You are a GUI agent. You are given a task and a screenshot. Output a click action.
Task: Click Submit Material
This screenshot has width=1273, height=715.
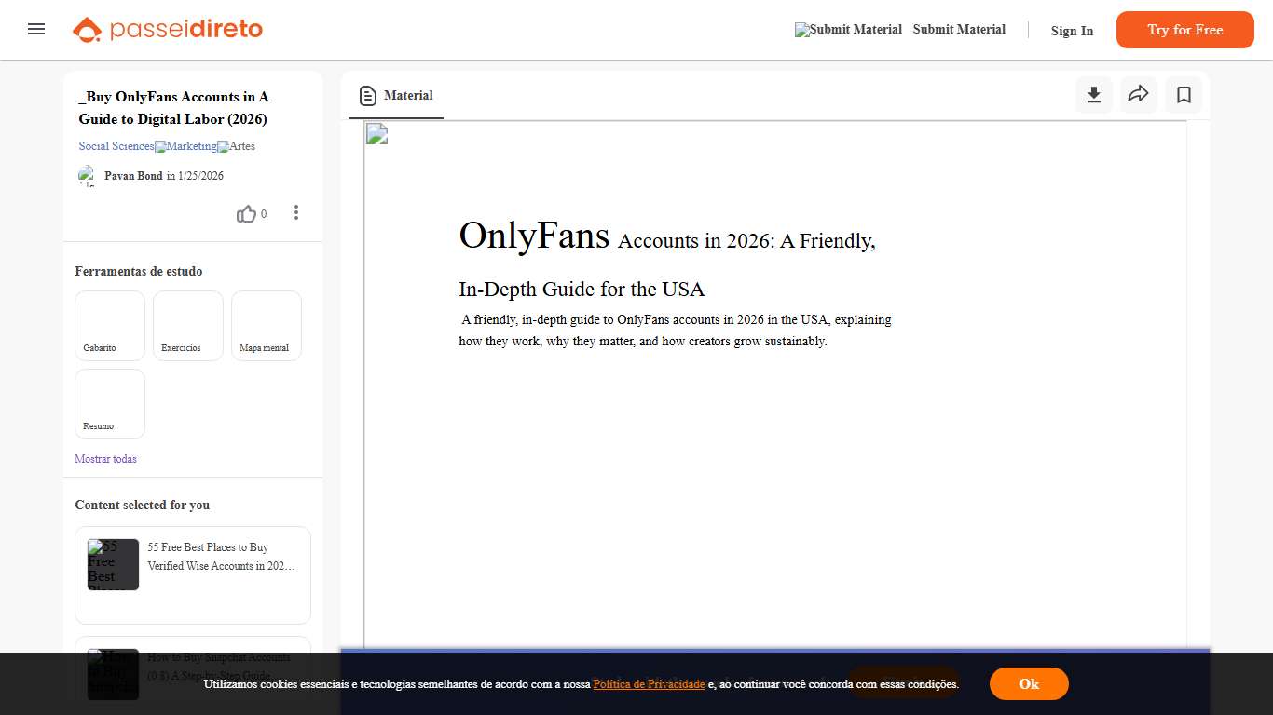(959, 29)
